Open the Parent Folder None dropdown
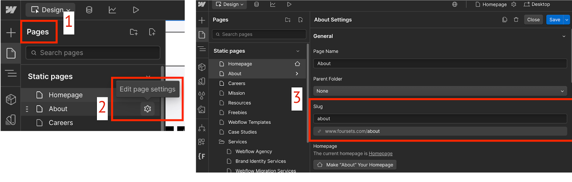This screenshot has height=182, width=572. 440,91
